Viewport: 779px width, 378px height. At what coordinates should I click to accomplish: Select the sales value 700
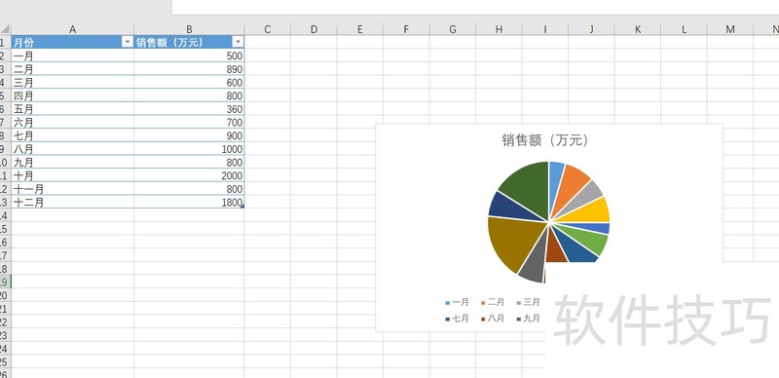click(x=189, y=123)
